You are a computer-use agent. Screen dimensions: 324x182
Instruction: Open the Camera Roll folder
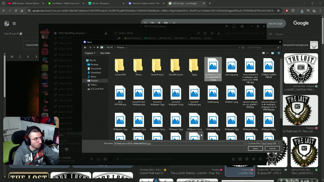pyautogui.click(x=120, y=67)
